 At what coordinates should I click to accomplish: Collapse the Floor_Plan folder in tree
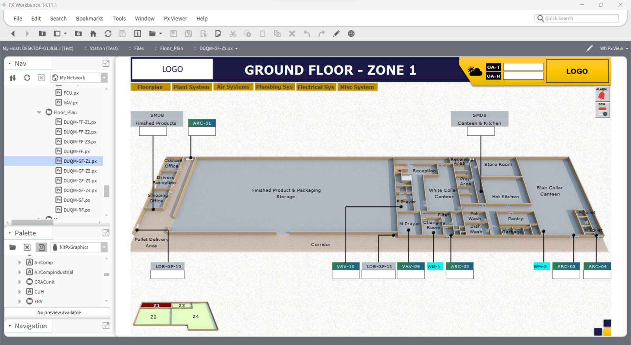tap(39, 112)
